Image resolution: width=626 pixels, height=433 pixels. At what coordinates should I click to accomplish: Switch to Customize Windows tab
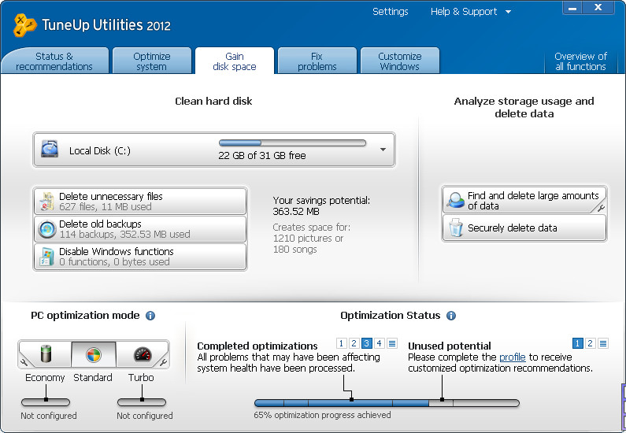click(x=400, y=61)
